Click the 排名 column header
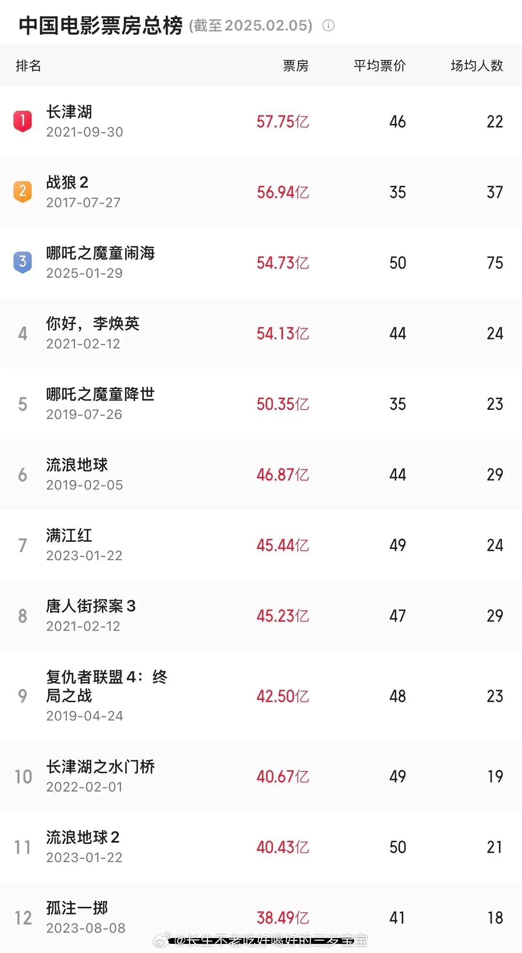This screenshot has width=522, height=953. tap(29, 66)
